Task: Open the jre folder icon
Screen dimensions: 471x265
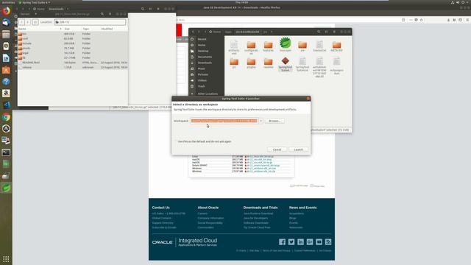Action: [302, 46]
